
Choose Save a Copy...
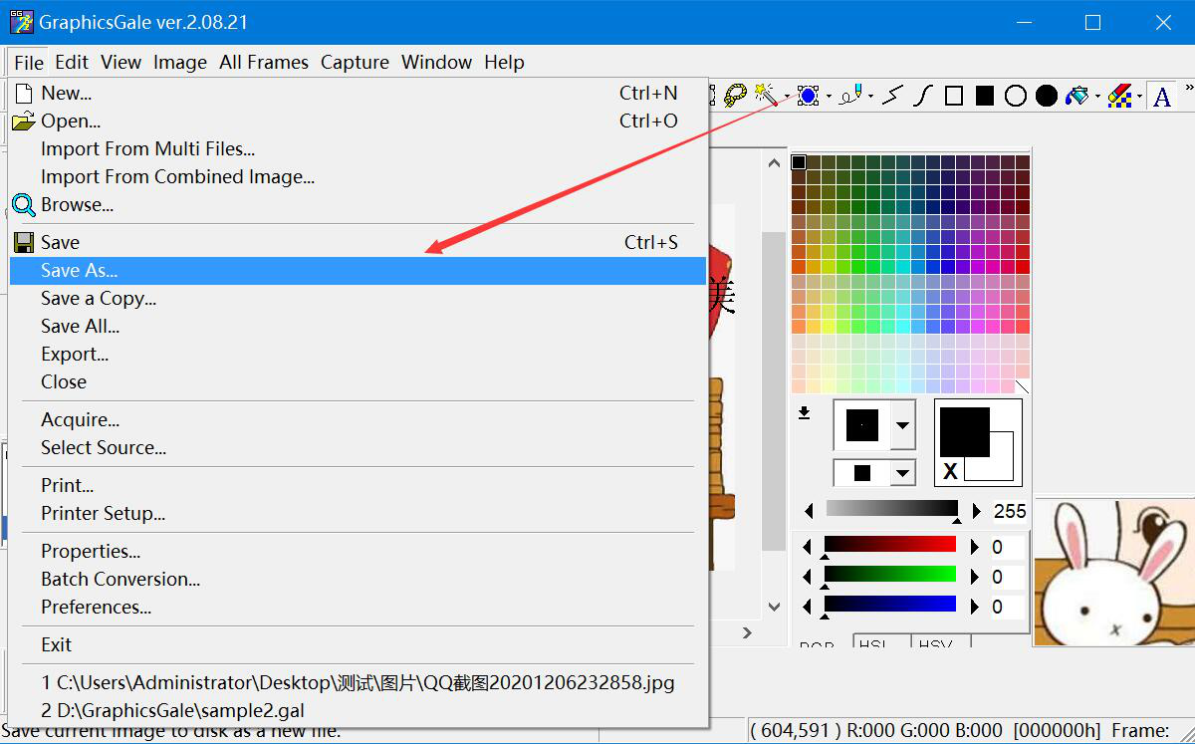(x=358, y=299)
